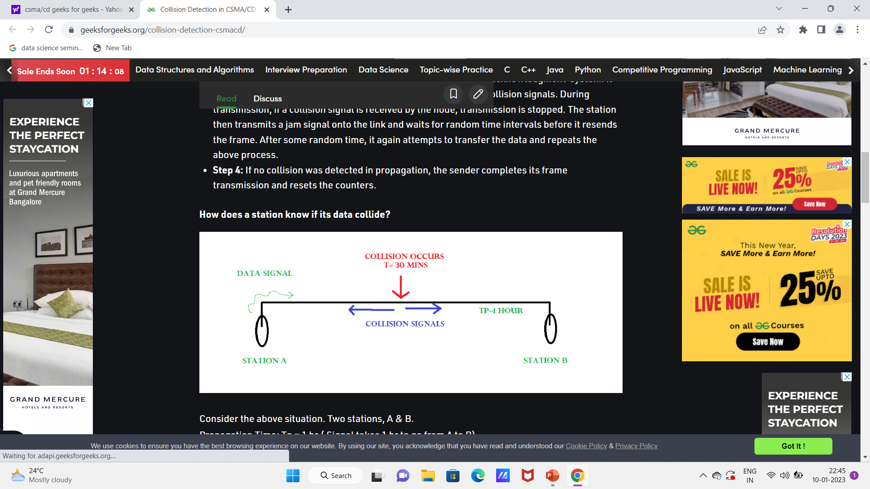Open File Explorer from the taskbar

pos(428,475)
